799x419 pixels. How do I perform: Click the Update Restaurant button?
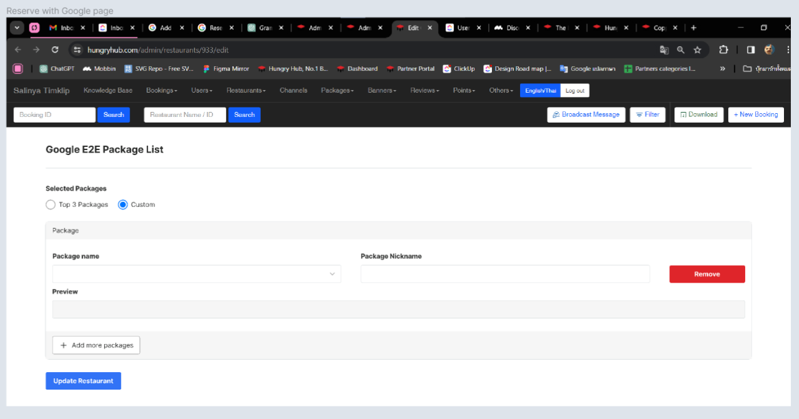(x=83, y=381)
